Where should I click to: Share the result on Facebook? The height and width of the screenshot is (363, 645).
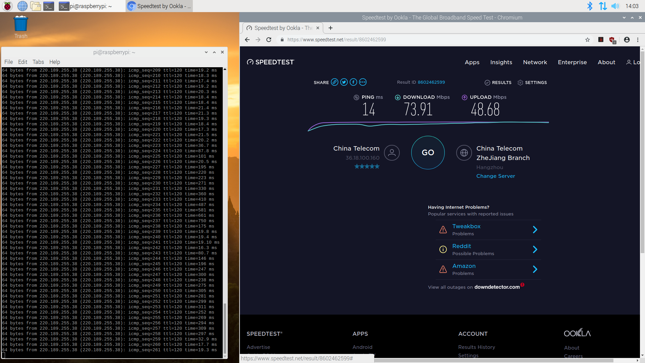(x=353, y=82)
